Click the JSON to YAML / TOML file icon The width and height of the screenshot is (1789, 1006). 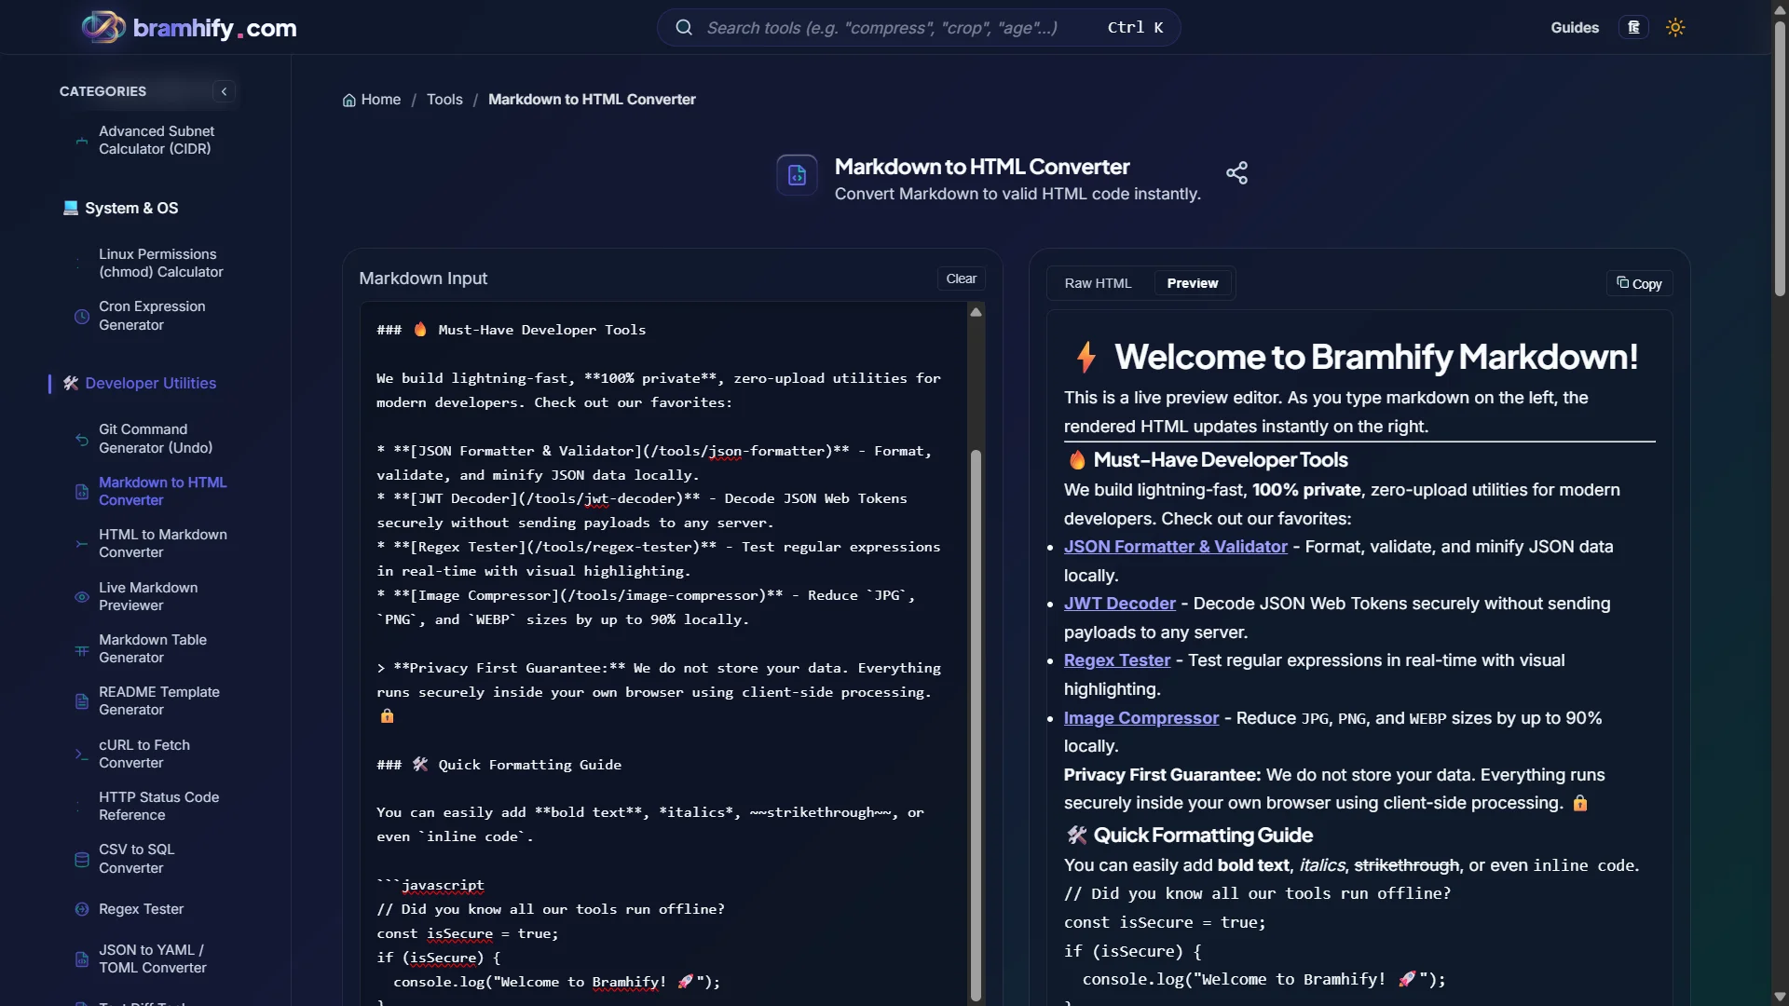coord(82,959)
